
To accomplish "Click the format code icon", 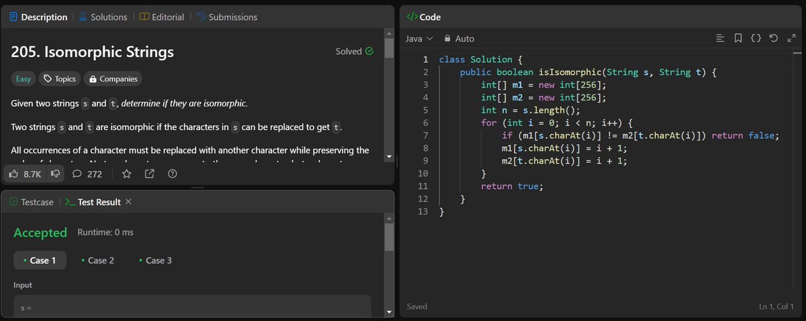I will [720, 39].
